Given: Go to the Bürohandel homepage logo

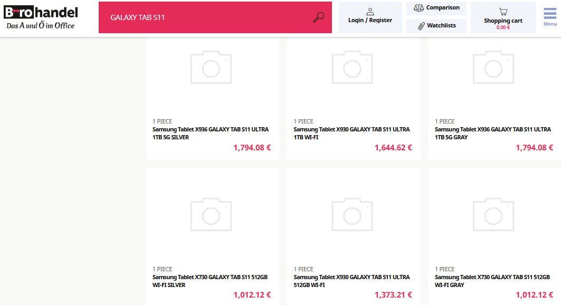Looking at the screenshot, I should [41, 17].
